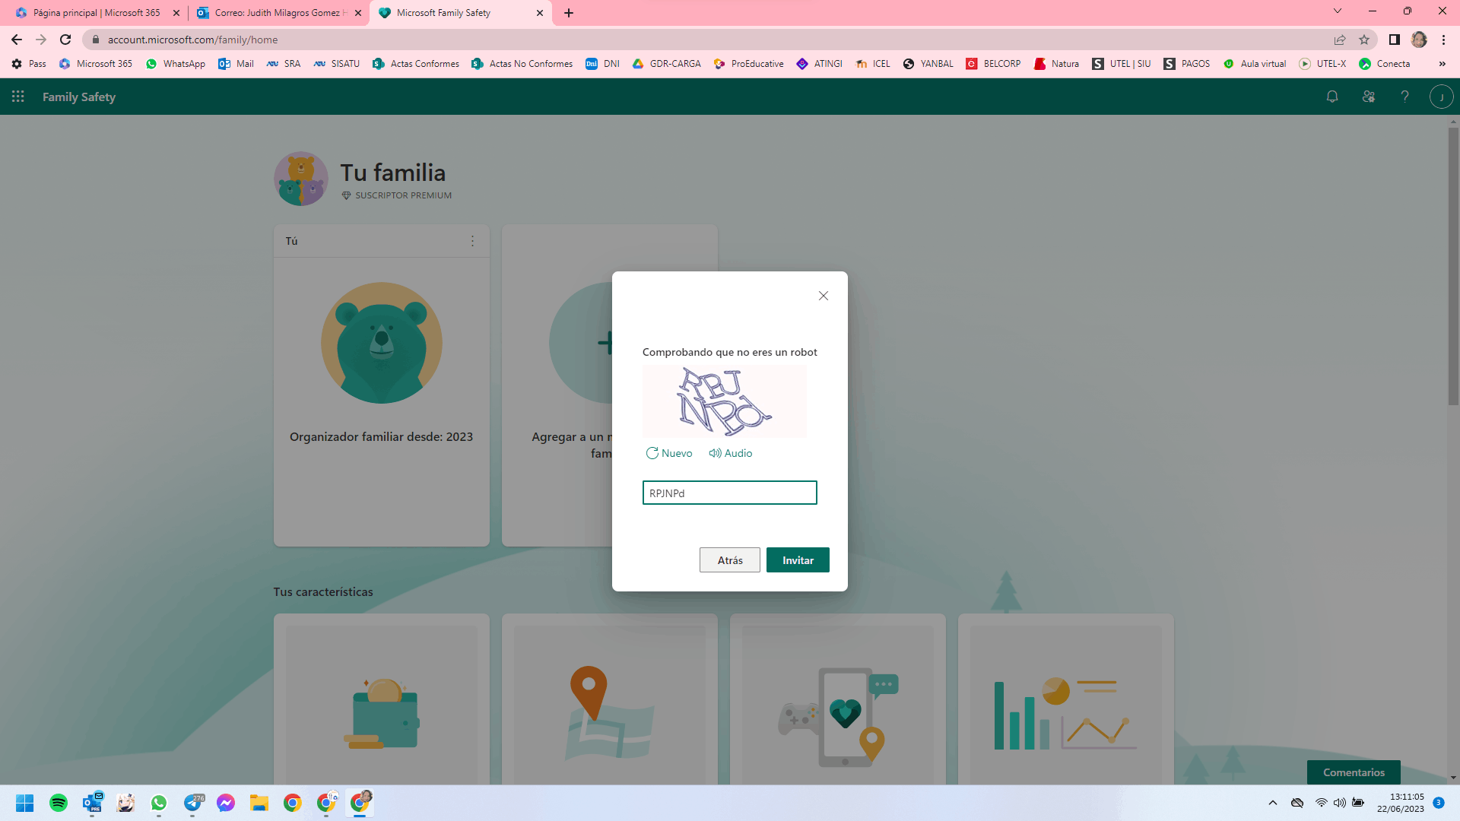Click the Nuevo refresh captcha icon
This screenshot has height=821, width=1460.
tap(652, 453)
